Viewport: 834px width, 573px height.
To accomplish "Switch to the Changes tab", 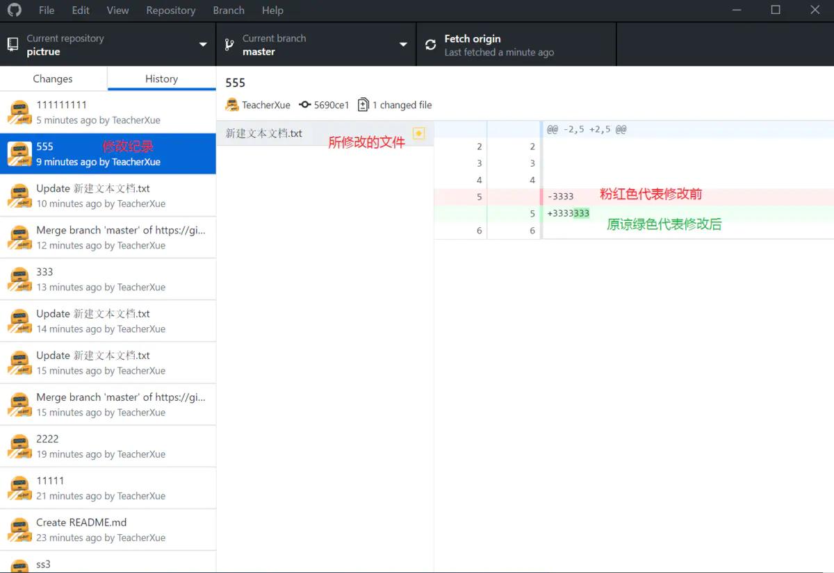I will click(53, 78).
